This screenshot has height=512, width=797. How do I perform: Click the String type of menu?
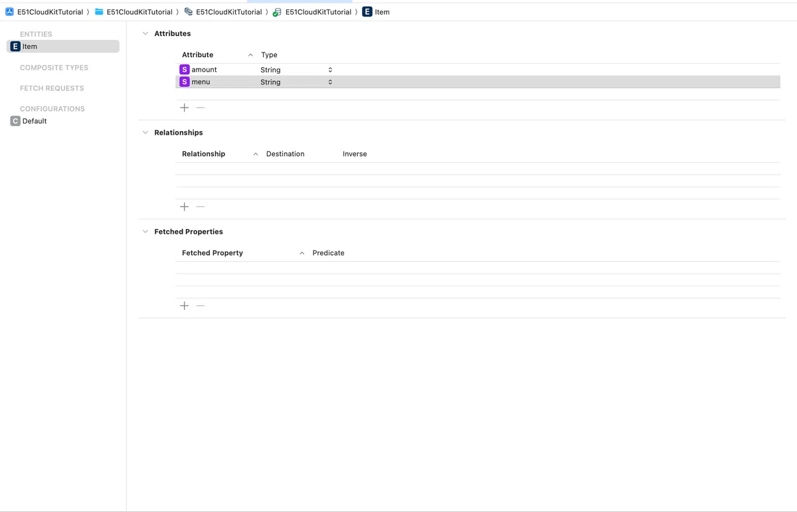[270, 82]
